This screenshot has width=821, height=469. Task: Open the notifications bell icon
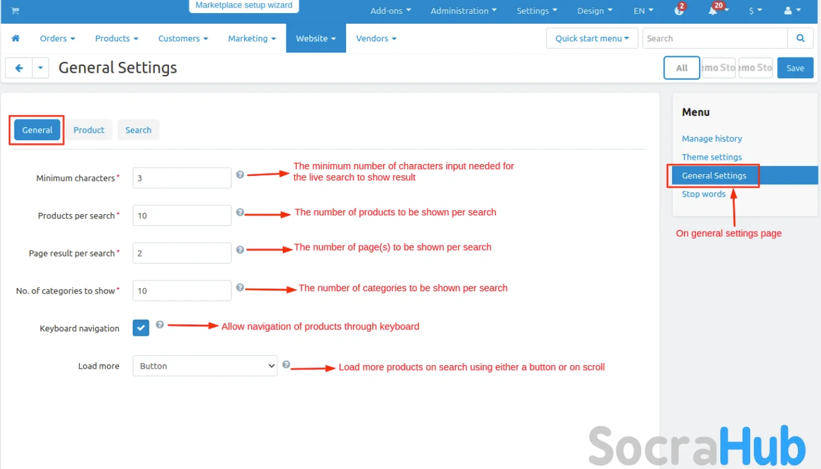tap(713, 11)
